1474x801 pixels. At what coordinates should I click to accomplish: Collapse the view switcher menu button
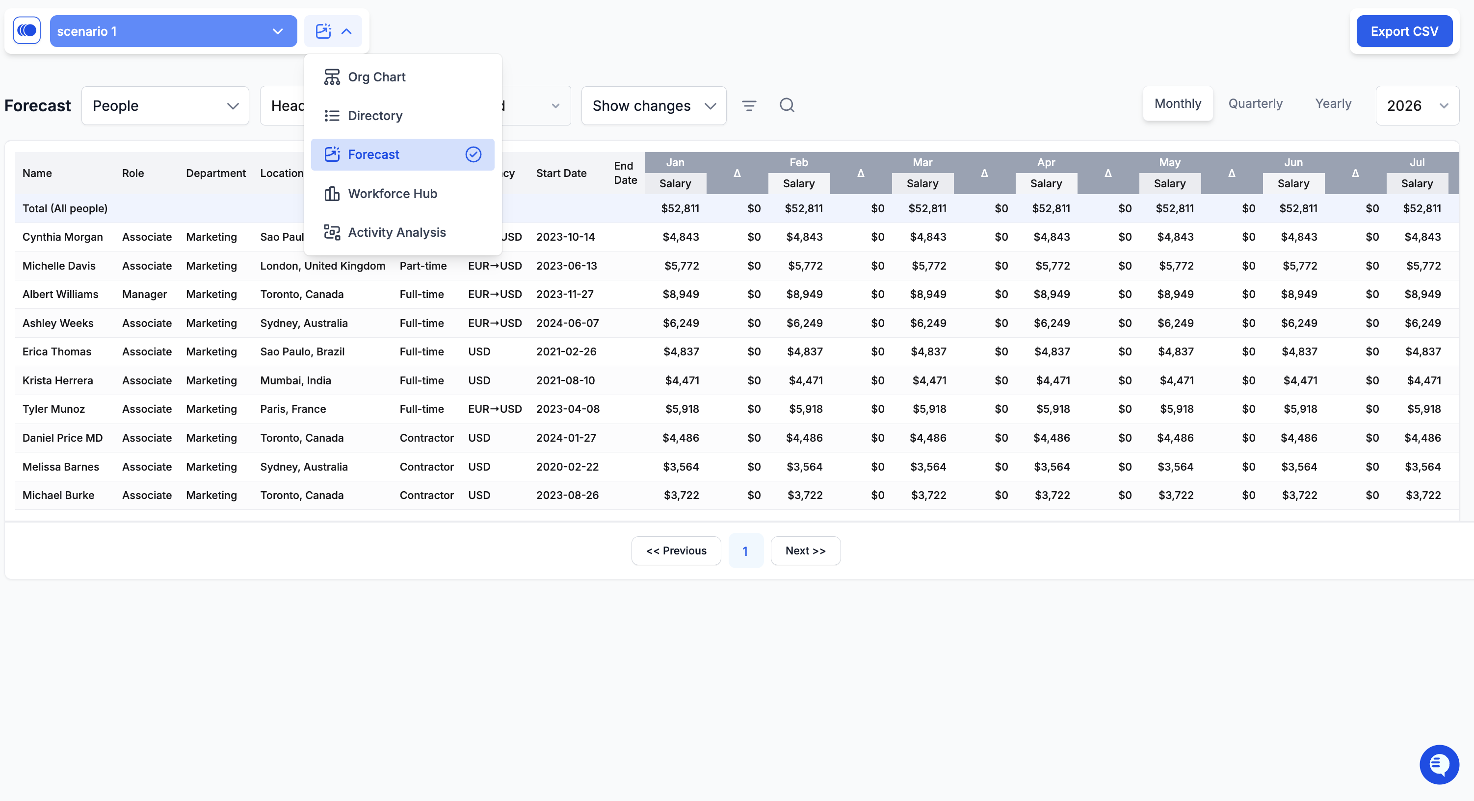coord(333,31)
